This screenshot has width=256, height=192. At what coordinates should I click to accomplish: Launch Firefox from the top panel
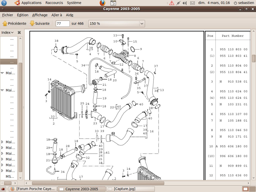coord(102,3)
